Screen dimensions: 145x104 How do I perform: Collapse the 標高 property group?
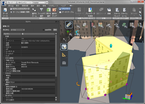4,80
